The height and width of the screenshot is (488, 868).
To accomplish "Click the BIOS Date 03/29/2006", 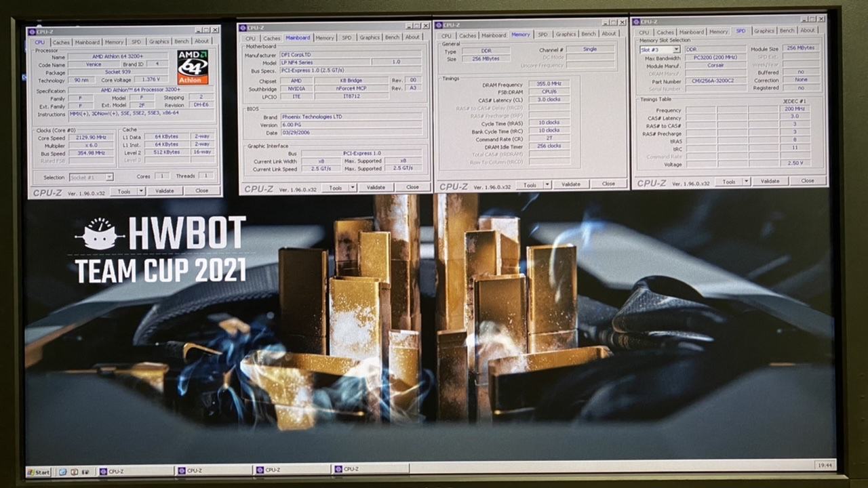I will point(350,132).
